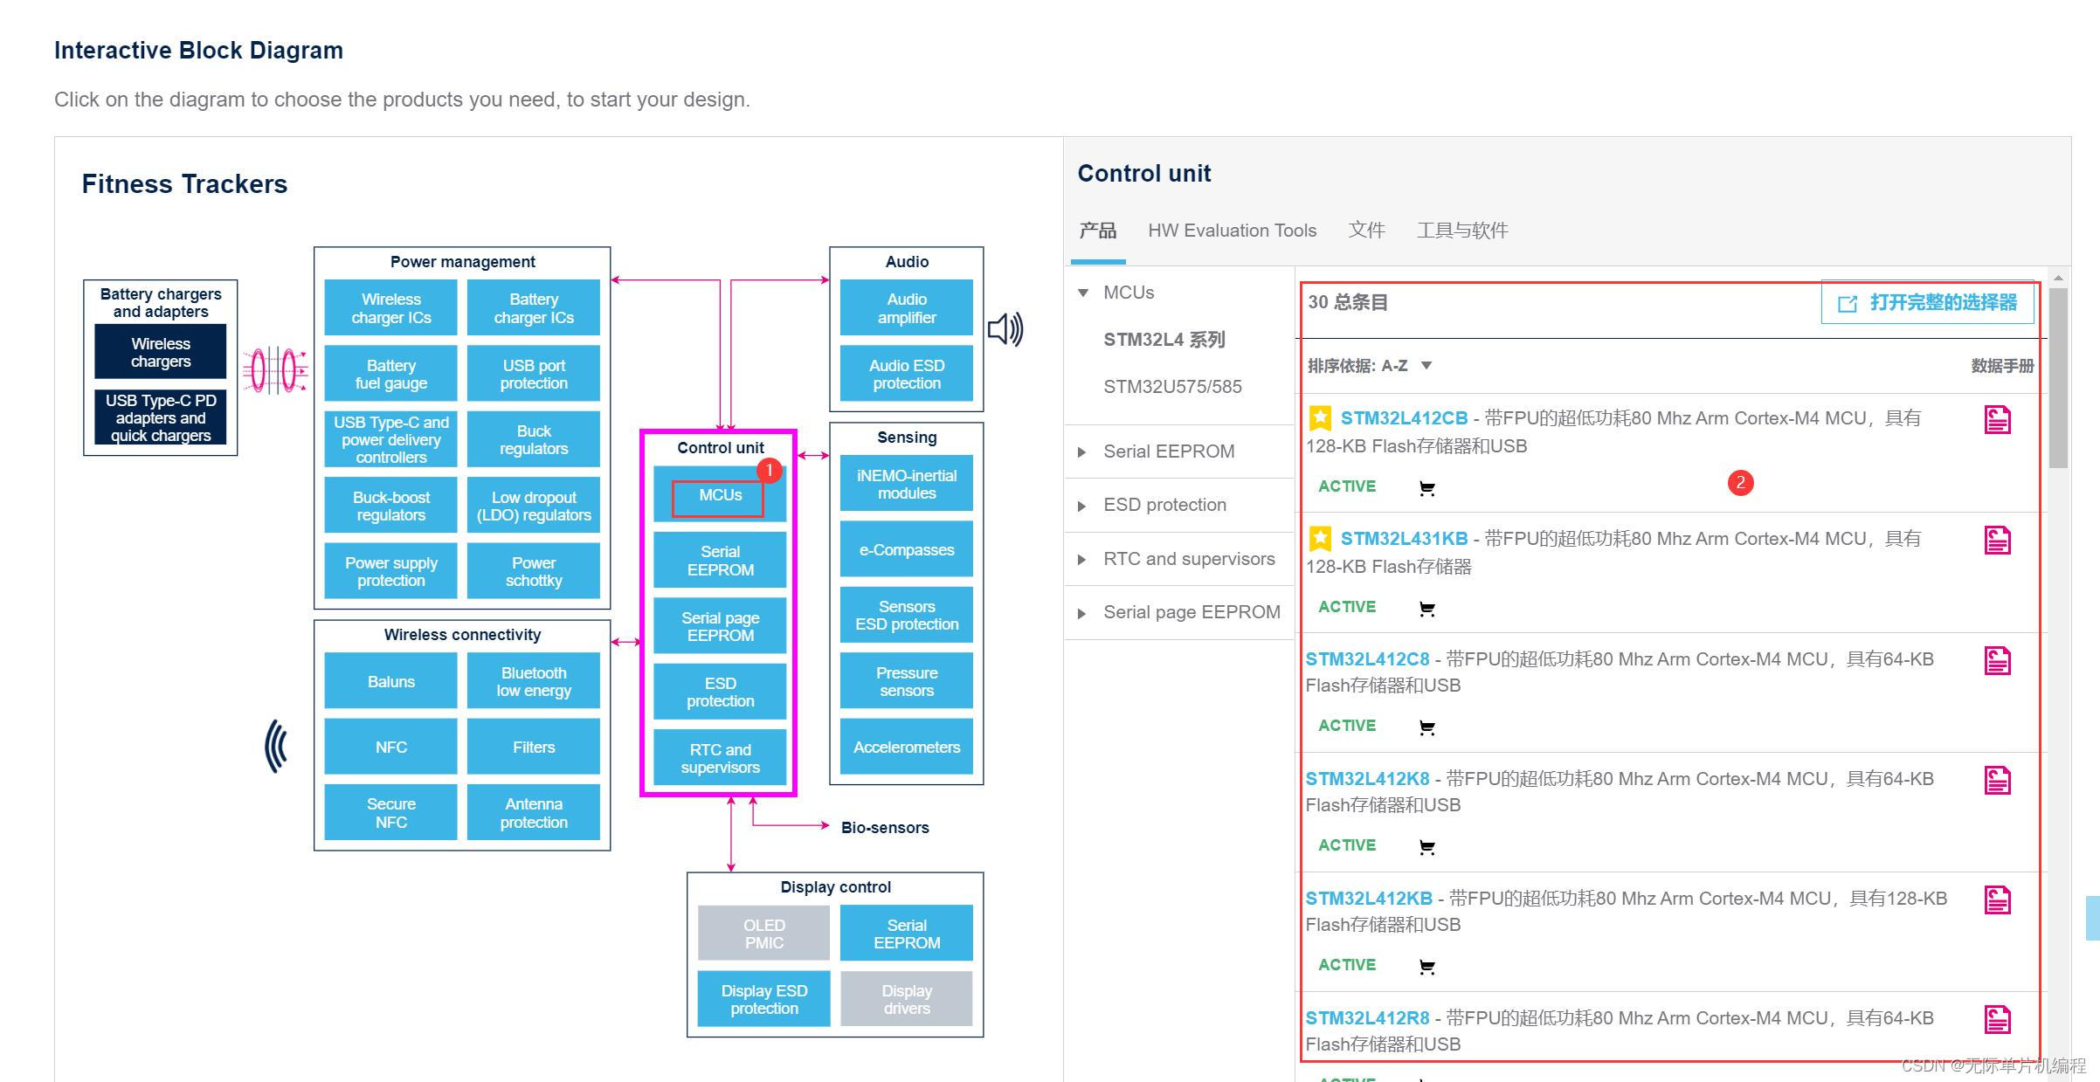
Task: Collapse the MCUs tree category
Action: point(1083,293)
